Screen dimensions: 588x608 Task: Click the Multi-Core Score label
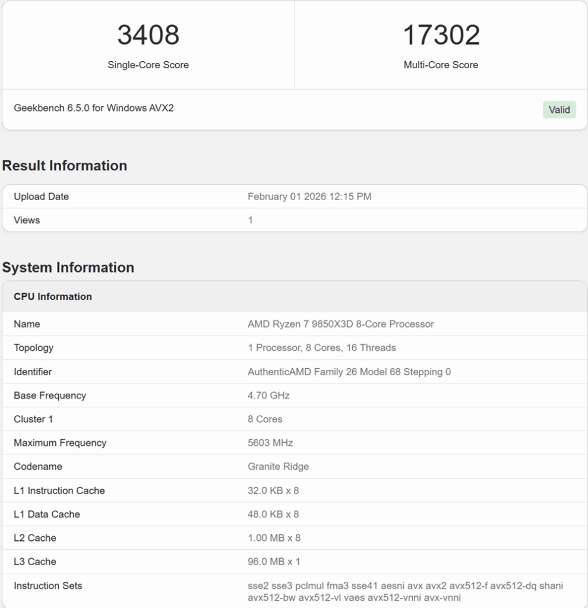pos(441,65)
